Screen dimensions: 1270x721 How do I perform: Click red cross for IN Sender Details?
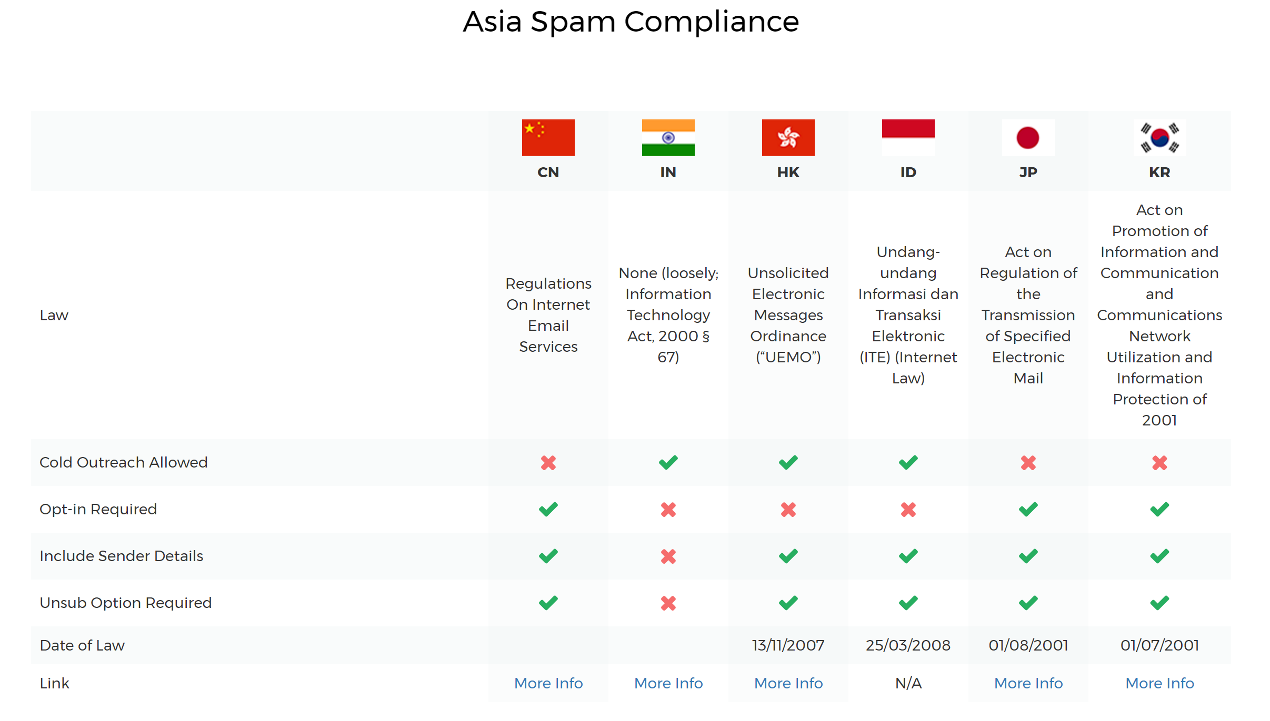[668, 556]
